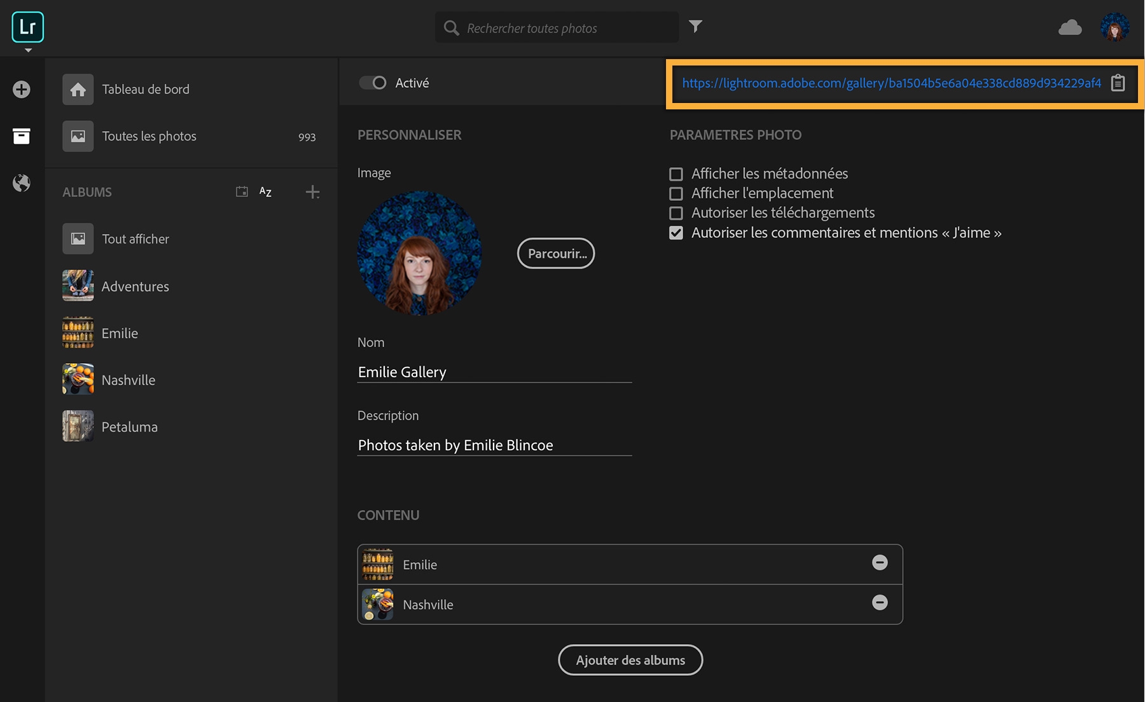Screen dimensions: 1145x702
Task: Enable Afficher les métadonnées checkbox
Action: [x=676, y=174]
